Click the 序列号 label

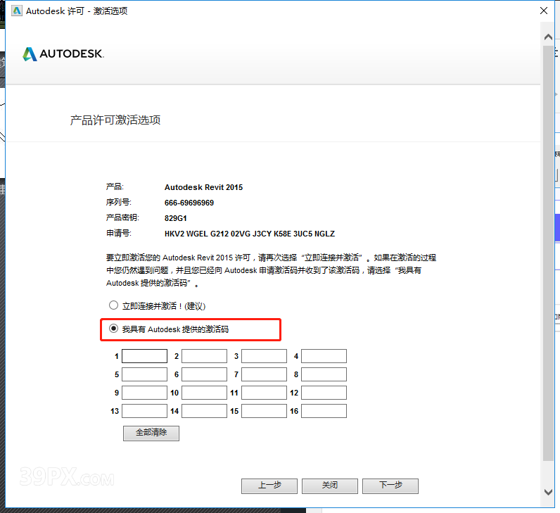(x=119, y=203)
